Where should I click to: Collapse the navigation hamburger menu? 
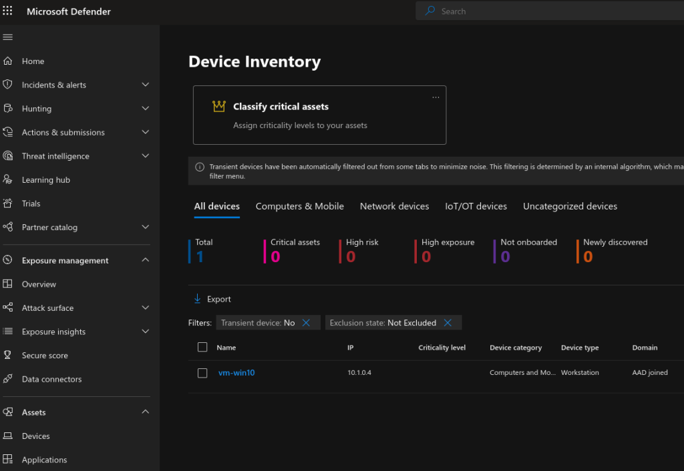click(x=8, y=37)
